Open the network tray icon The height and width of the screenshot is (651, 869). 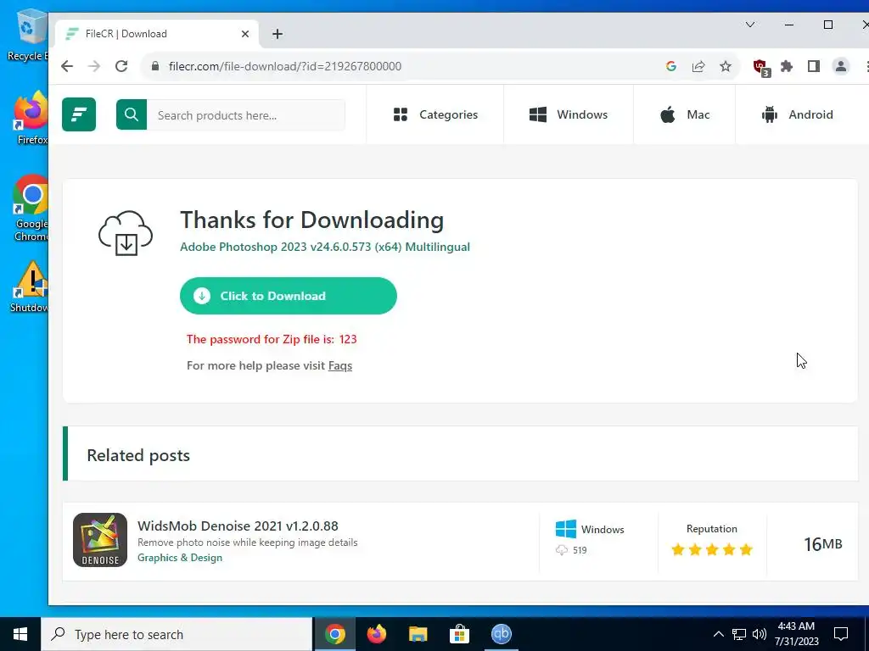[x=739, y=634]
